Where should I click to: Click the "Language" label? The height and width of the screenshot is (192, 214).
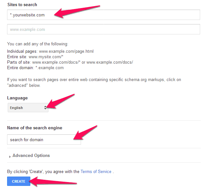pos(17,98)
